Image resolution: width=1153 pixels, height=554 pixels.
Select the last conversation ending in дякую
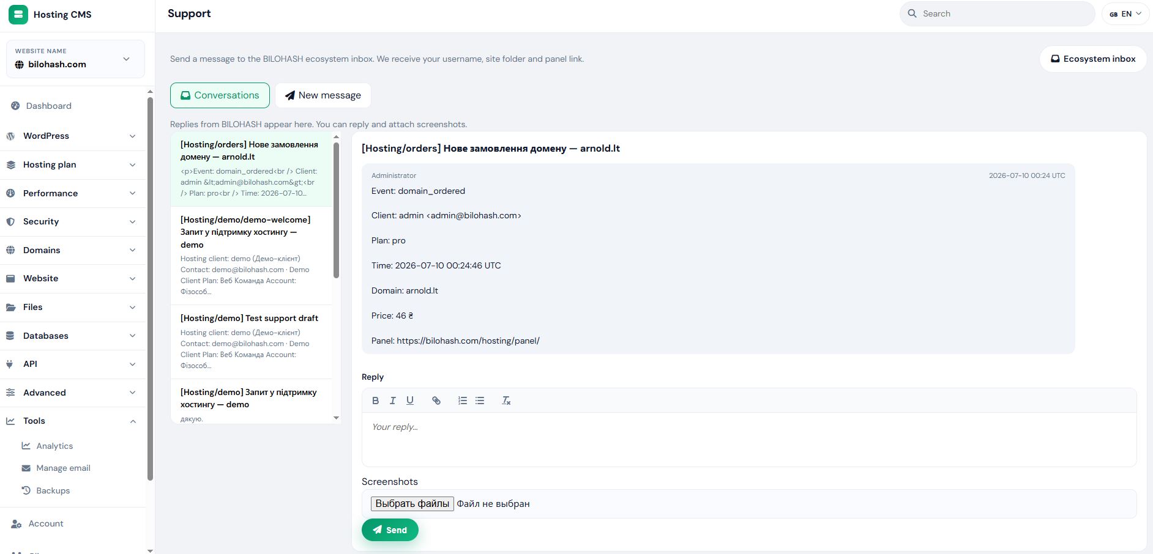pyautogui.click(x=252, y=402)
